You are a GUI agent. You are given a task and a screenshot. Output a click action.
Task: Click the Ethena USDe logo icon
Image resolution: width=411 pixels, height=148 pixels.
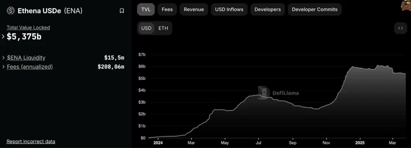tap(11, 11)
